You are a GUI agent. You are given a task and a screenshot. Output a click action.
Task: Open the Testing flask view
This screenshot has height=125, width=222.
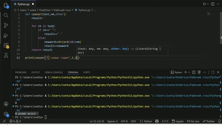6,56
